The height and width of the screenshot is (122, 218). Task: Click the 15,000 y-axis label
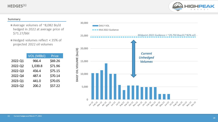[x=84, y=61]
